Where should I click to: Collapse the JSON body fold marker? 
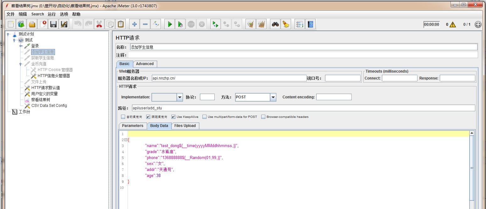[126, 140]
